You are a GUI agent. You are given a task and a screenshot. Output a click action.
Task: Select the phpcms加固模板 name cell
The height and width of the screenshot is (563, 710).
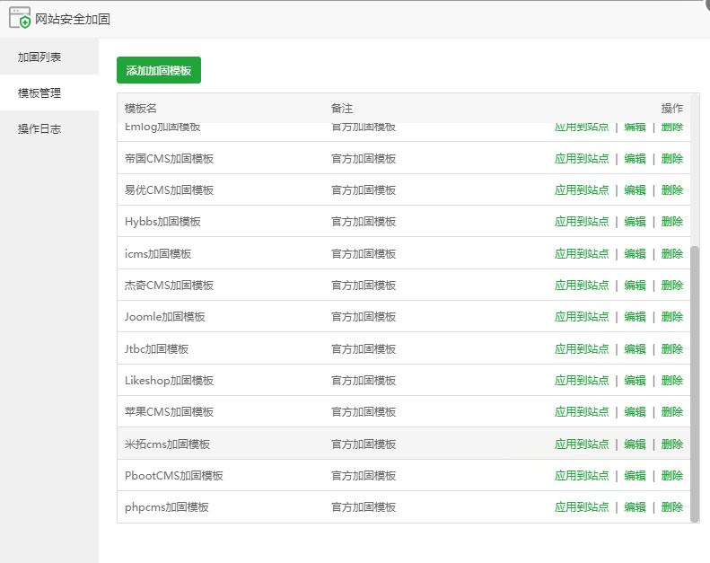point(167,506)
